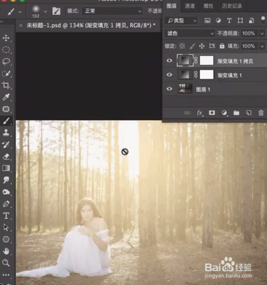Viewport: 267px width, 285px height.
Task: Toggle lock transparent pixels
Action: tap(182, 46)
